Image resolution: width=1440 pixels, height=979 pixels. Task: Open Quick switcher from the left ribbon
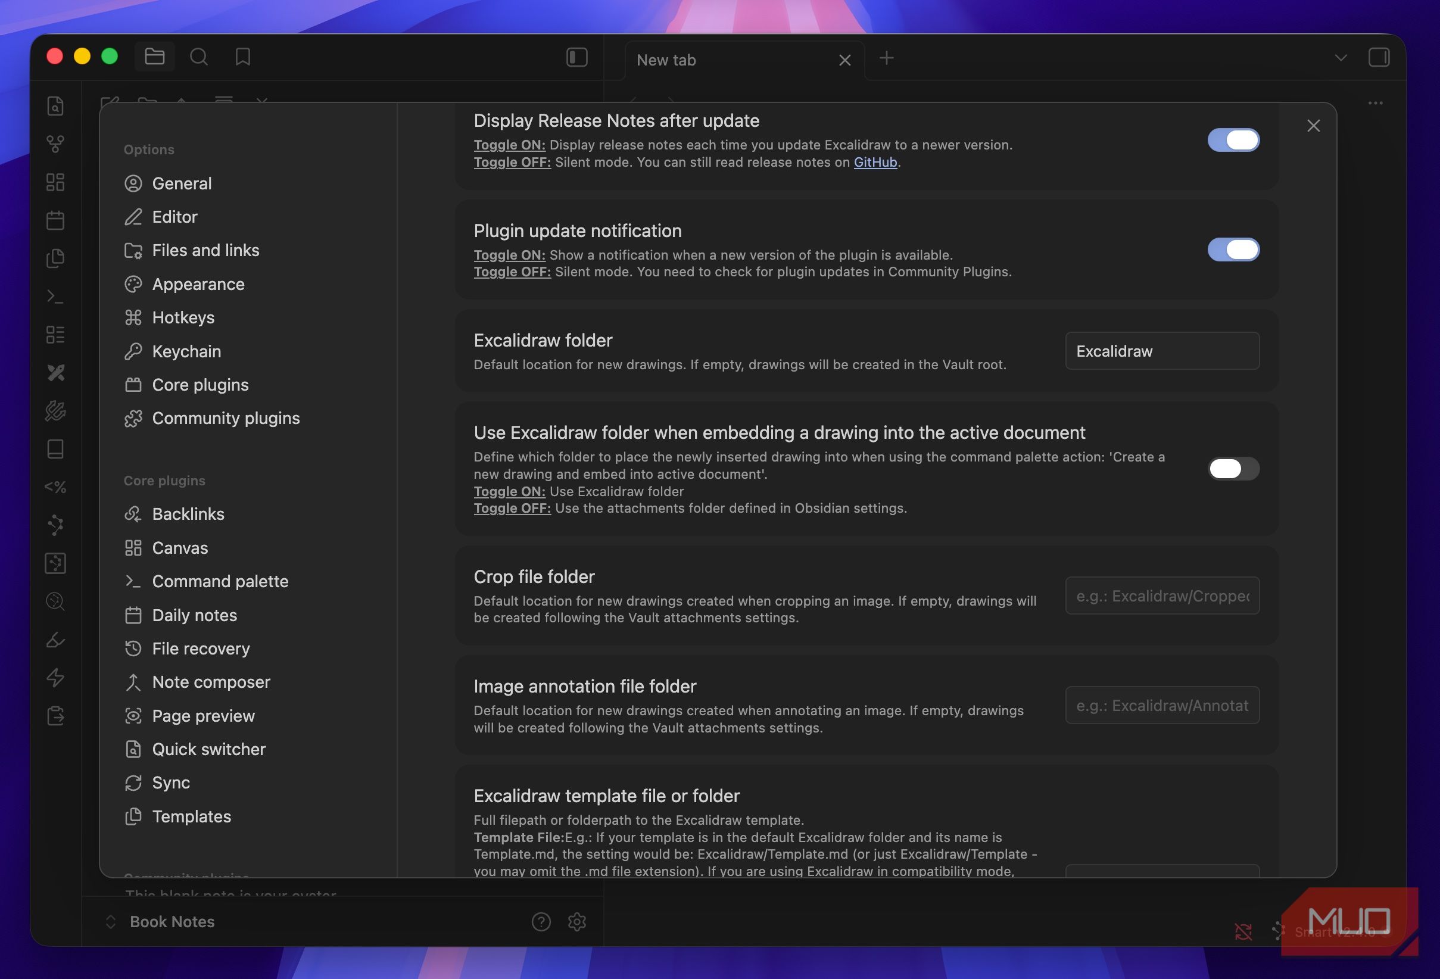(x=55, y=106)
